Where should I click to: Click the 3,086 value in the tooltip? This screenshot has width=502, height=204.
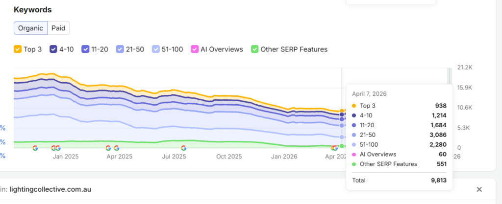coord(438,135)
